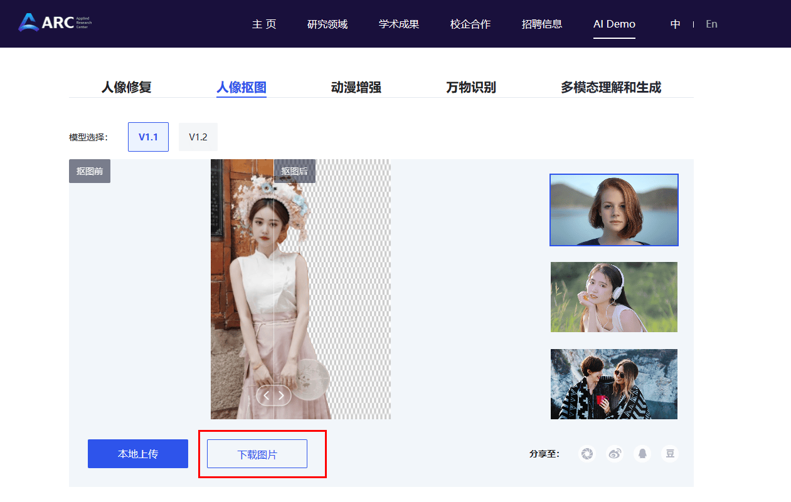Open the 动漫增强 tab
The height and width of the screenshot is (502, 791).
coord(356,87)
